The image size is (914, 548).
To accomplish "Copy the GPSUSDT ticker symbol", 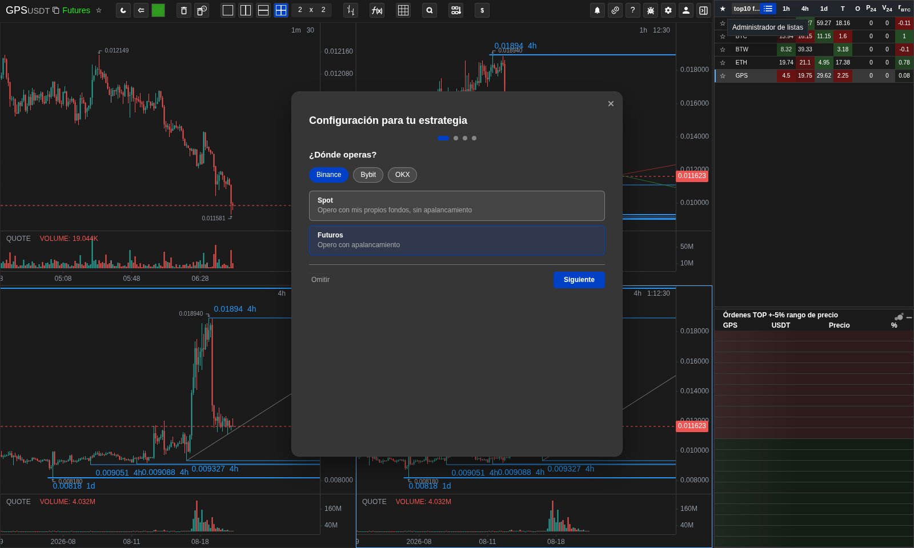I will point(55,10).
